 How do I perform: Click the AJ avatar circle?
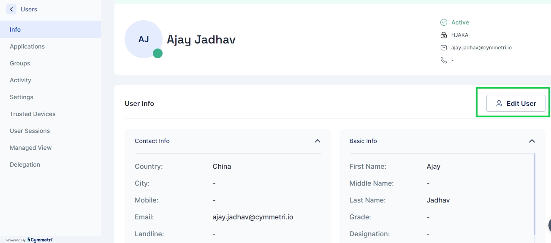(143, 39)
